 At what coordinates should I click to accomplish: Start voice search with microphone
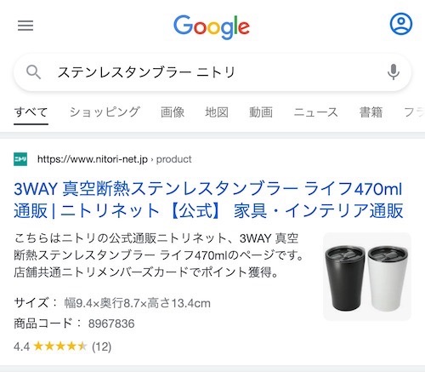click(394, 72)
